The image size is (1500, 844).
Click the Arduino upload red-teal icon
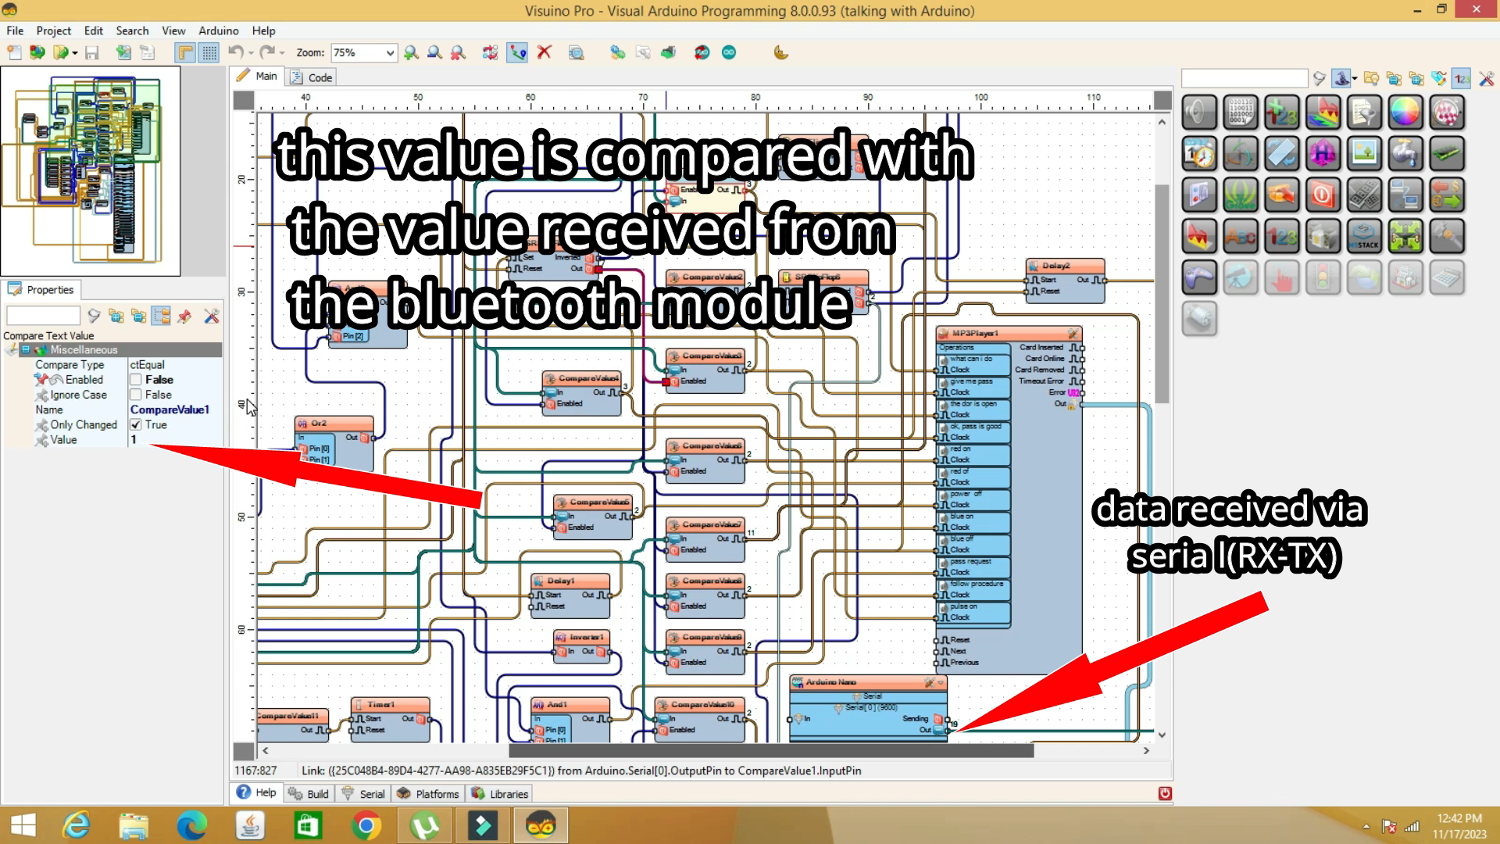pyautogui.click(x=702, y=53)
